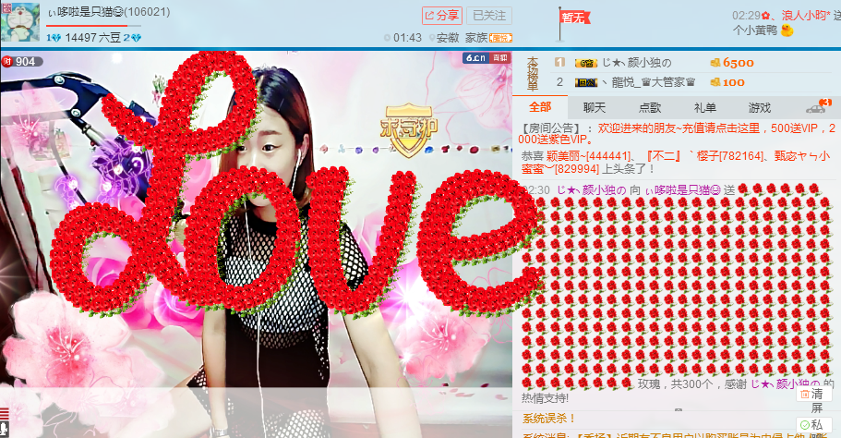Click the microphone icon at bottom left
The image size is (841, 438).
(5, 430)
